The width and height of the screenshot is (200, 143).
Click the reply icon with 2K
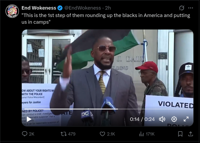pyautogui.click(x=28, y=134)
